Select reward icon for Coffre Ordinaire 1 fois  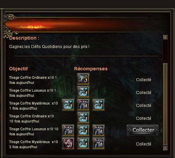click(83, 79)
